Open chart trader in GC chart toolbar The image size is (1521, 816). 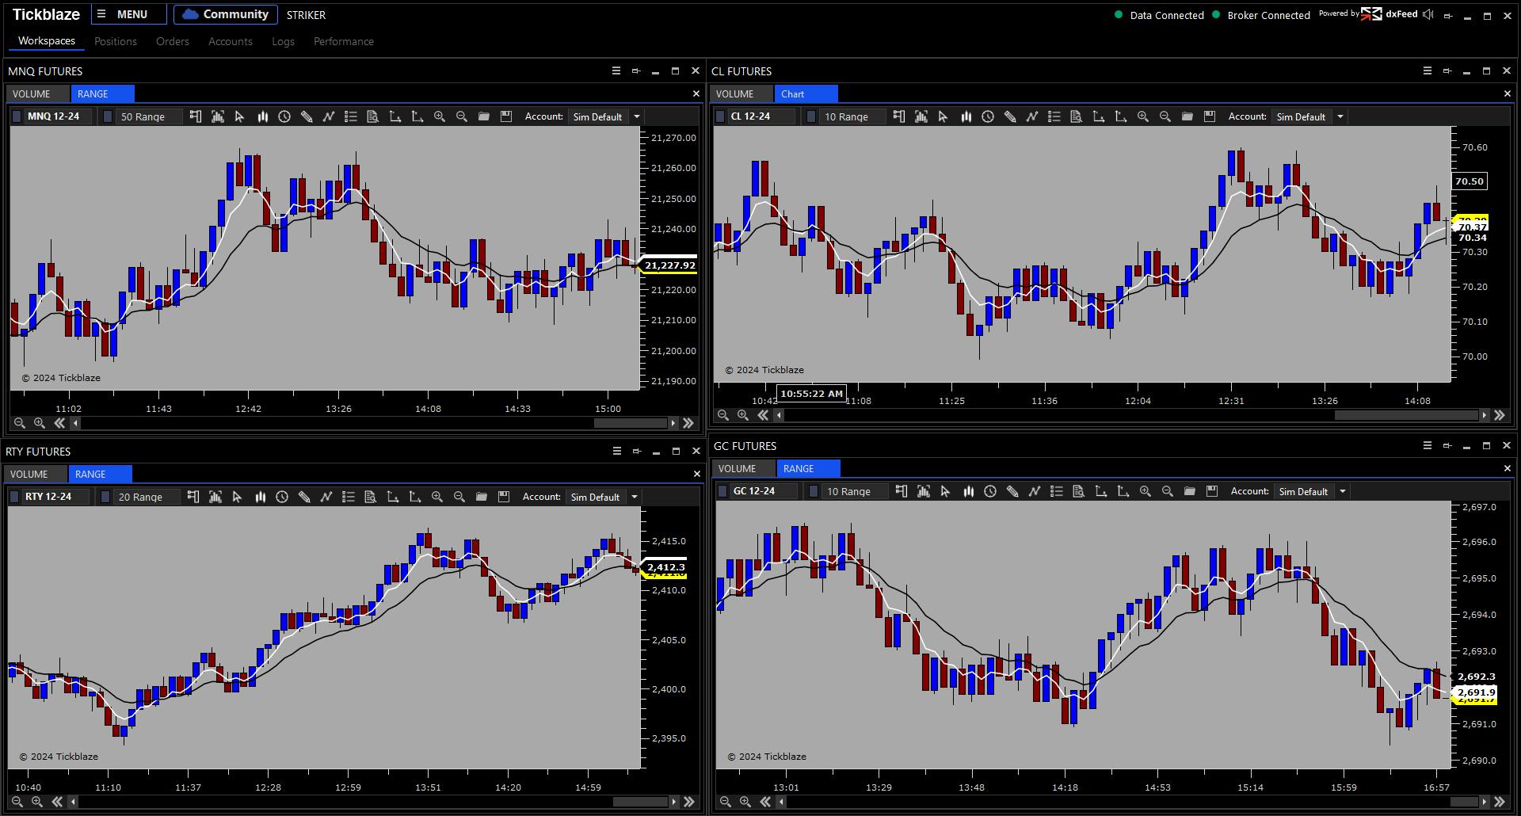(x=902, y=491)
